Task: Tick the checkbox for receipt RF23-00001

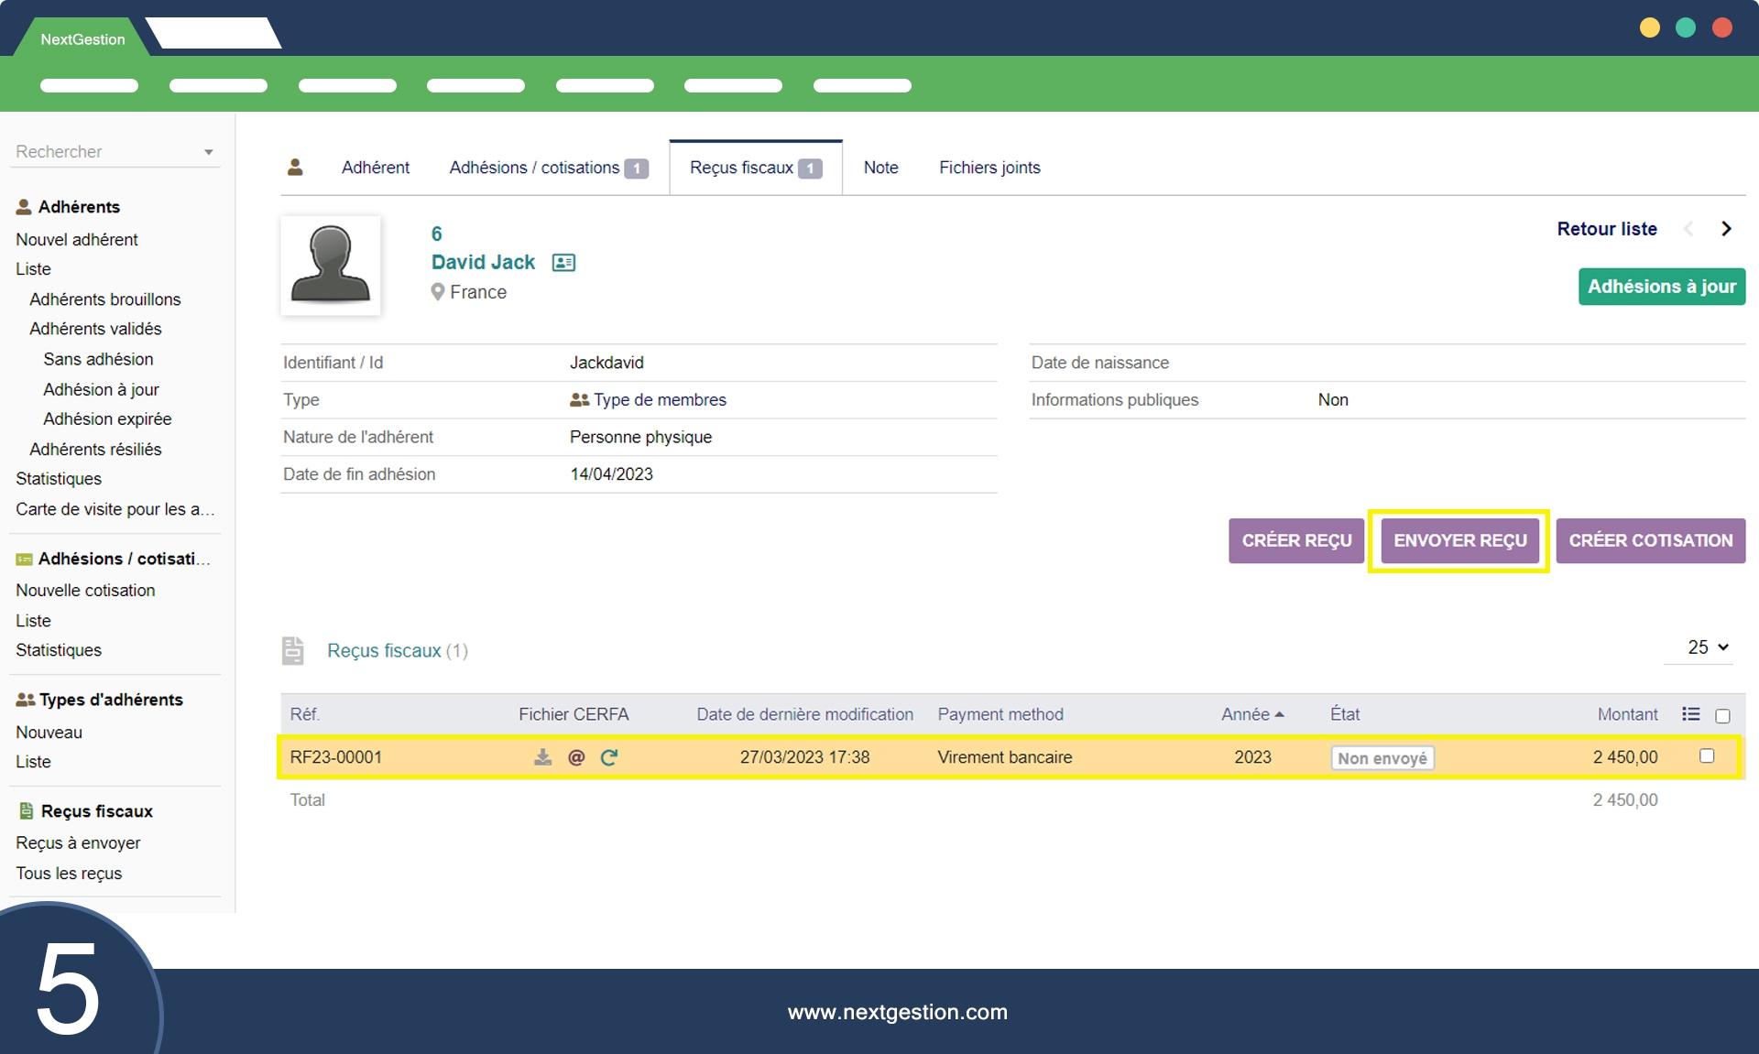Action: pos(1707,756)
